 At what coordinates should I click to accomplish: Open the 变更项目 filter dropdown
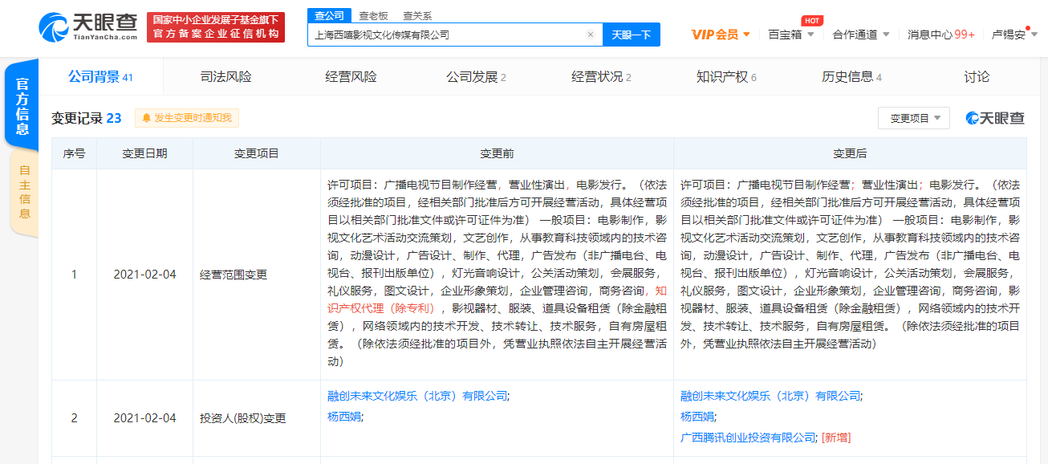[x=914, y=118]
